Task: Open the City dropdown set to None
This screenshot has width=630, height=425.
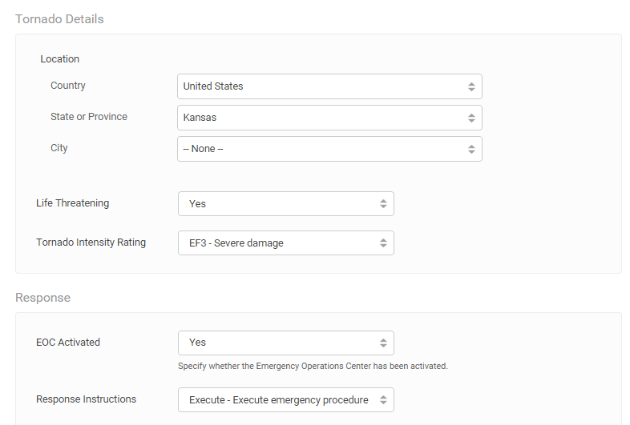Action: (321, 149)
